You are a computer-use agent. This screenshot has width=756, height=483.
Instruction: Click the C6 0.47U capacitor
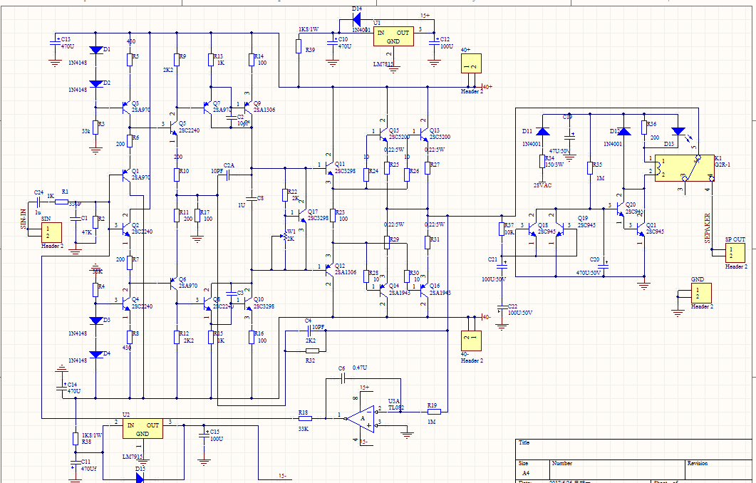[x=343, y=378]
